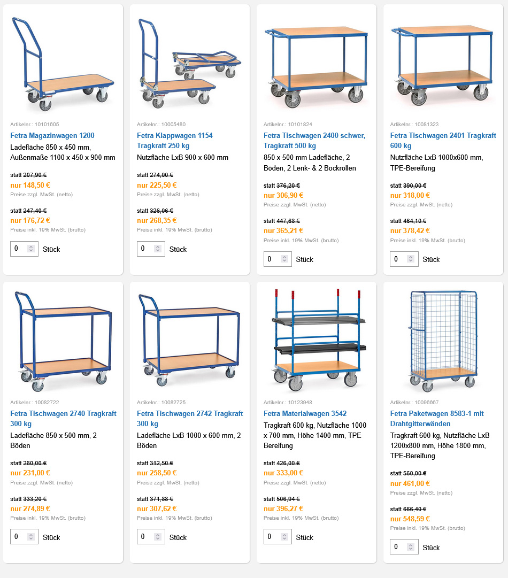Click the Fetra Magazinwagen 1200 product image

63,64
